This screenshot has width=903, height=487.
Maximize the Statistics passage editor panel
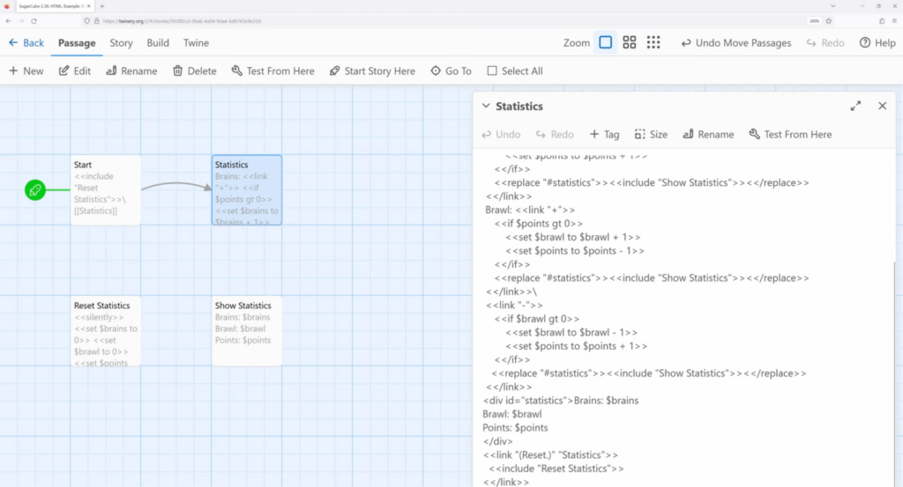[855, 106]
